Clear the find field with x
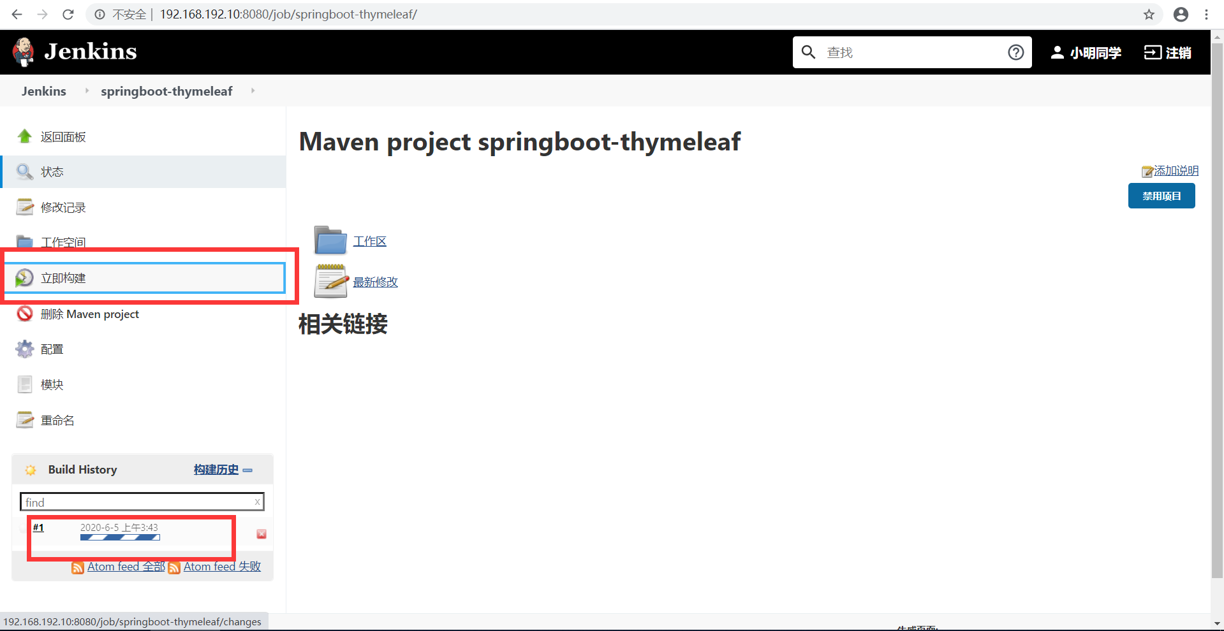1224x631 pixels. [257, 502]
